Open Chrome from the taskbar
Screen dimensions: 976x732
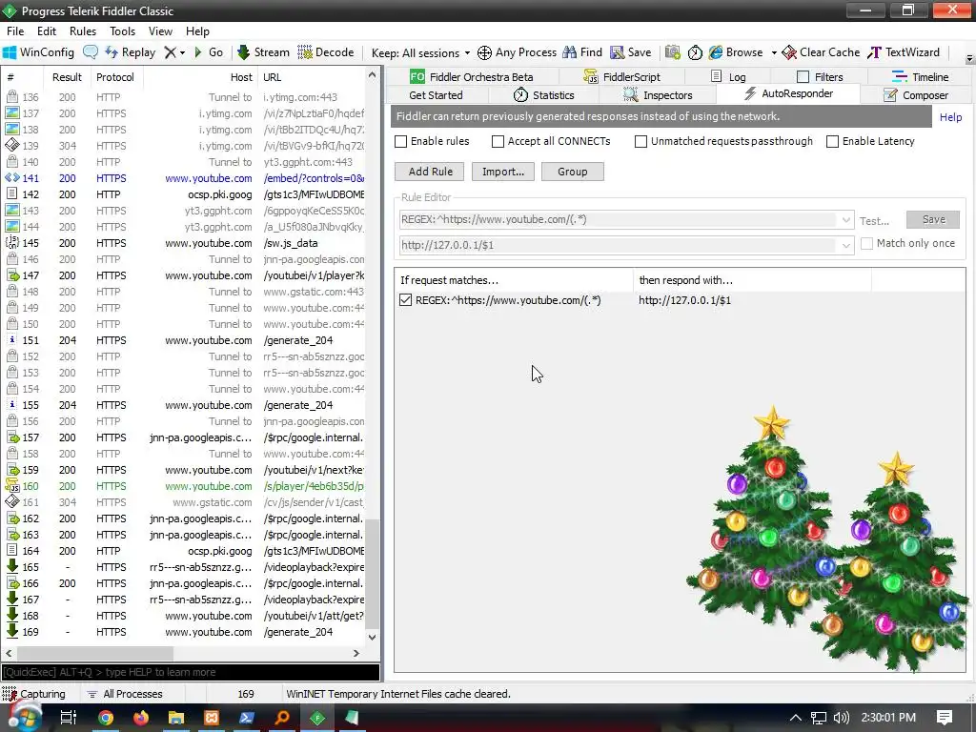click(106, 718)
